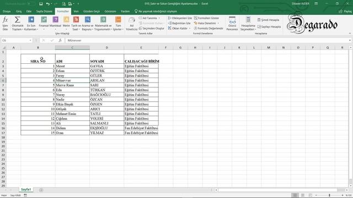The image size is (353, 198).
Task: Click the Hesaplama Seçenekleri icon
Action: (x=248, y=20)
